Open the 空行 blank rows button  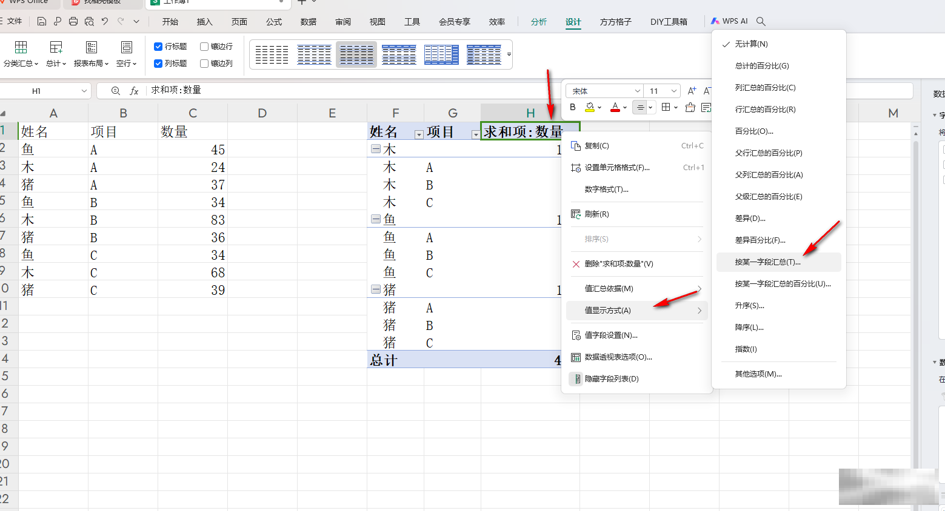click(126, 54)
